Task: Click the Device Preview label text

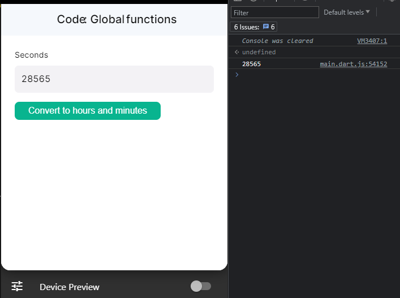Action: [69, 287]
